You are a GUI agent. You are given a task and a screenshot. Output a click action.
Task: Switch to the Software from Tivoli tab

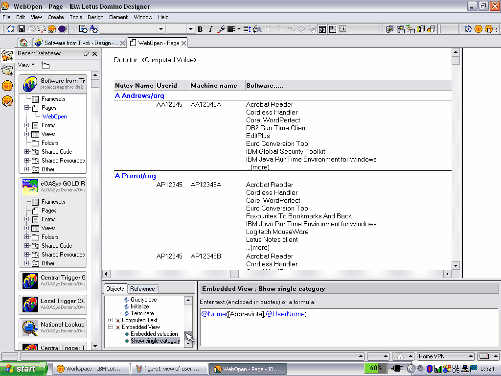click(76, 43)
